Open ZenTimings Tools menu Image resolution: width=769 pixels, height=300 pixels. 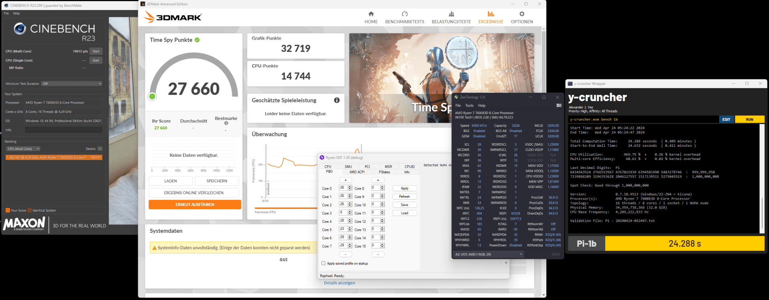pos(469,106)
